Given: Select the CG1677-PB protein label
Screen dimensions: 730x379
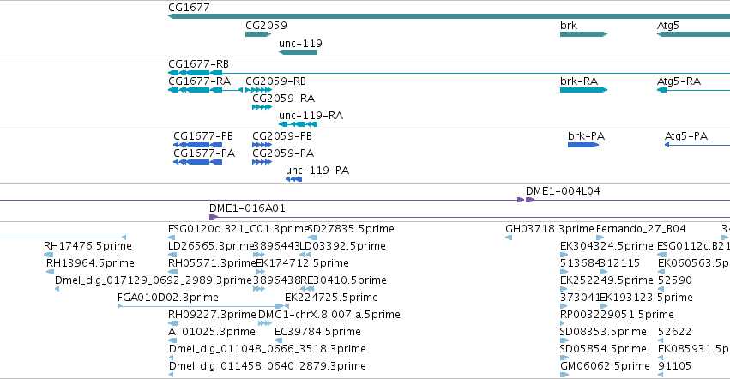Looking at the screenshot, I should (203, 136).
